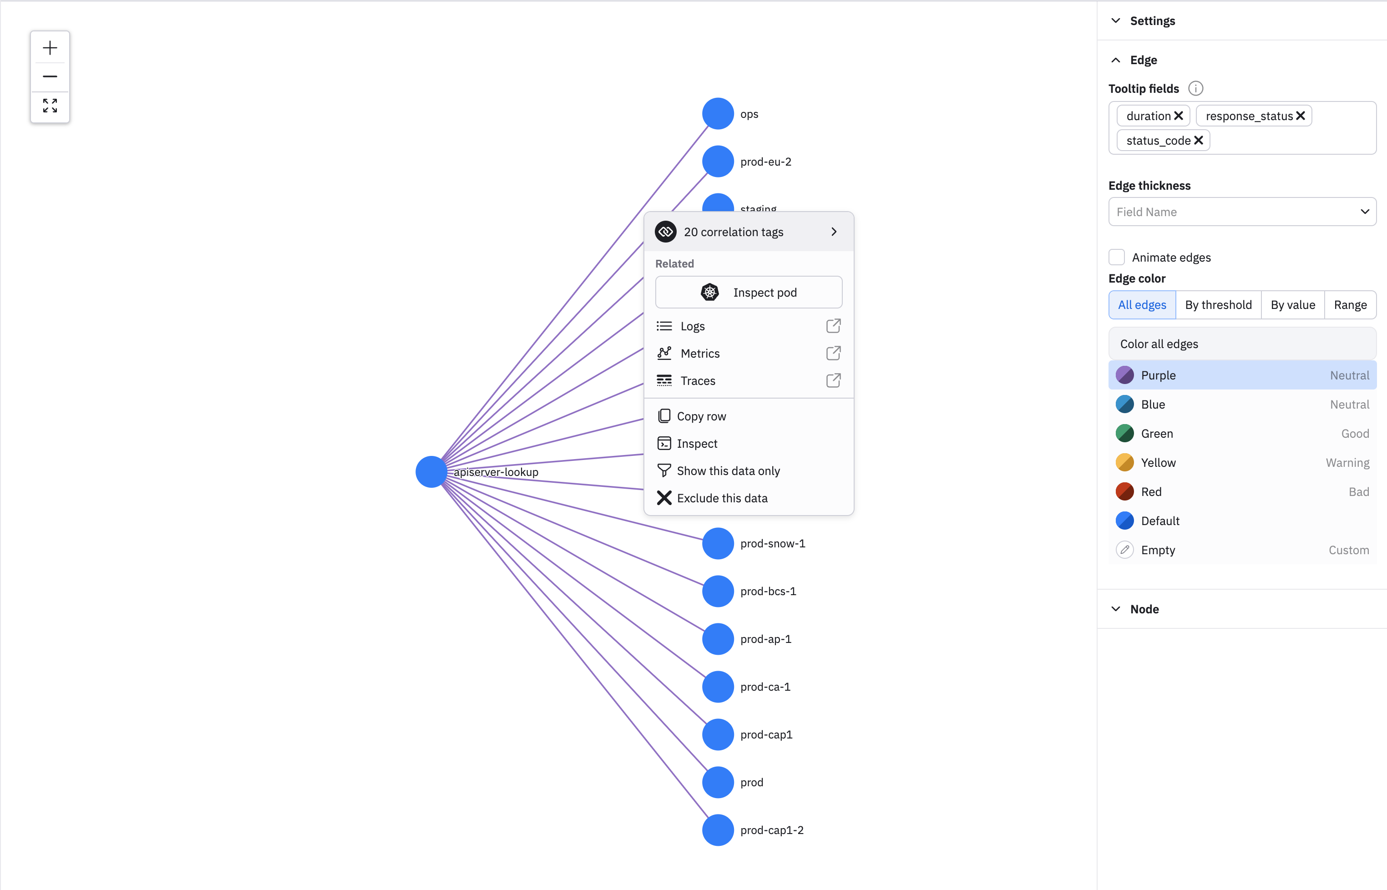Select Show this data only
The image size is (1387, 890).
coord(728,470)
